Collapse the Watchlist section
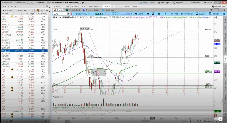Viewport: 227px width, 123px height. coord(3,10)
